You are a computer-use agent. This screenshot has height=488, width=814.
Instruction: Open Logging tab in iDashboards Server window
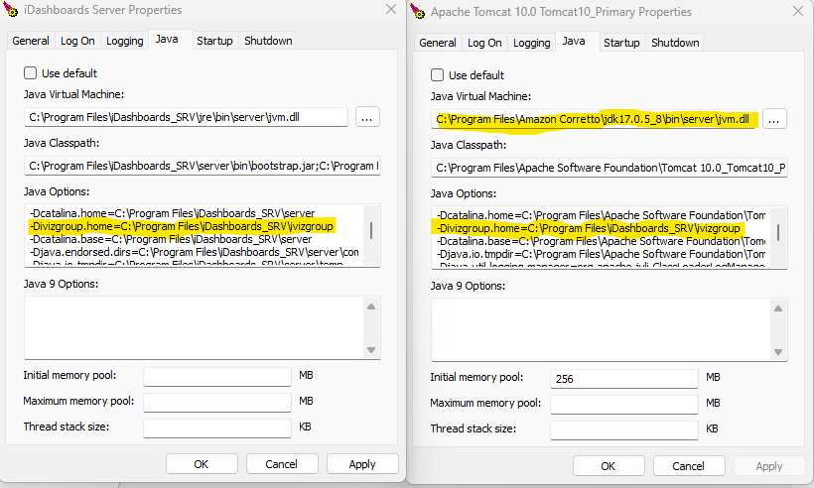(x=125, y=41)
